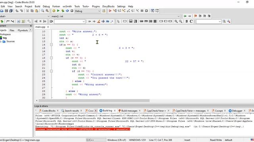Open the Build menu

(x=37, y=6)
